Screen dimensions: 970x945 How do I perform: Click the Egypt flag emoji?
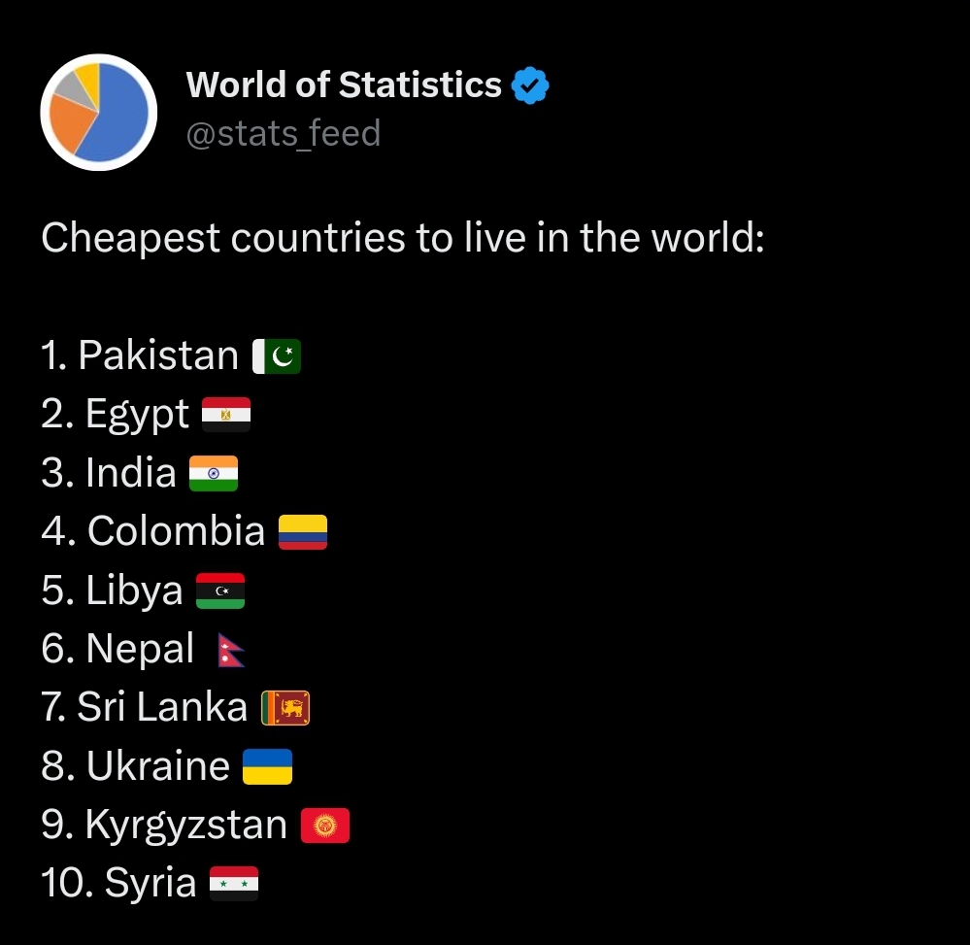coord(226,414)
